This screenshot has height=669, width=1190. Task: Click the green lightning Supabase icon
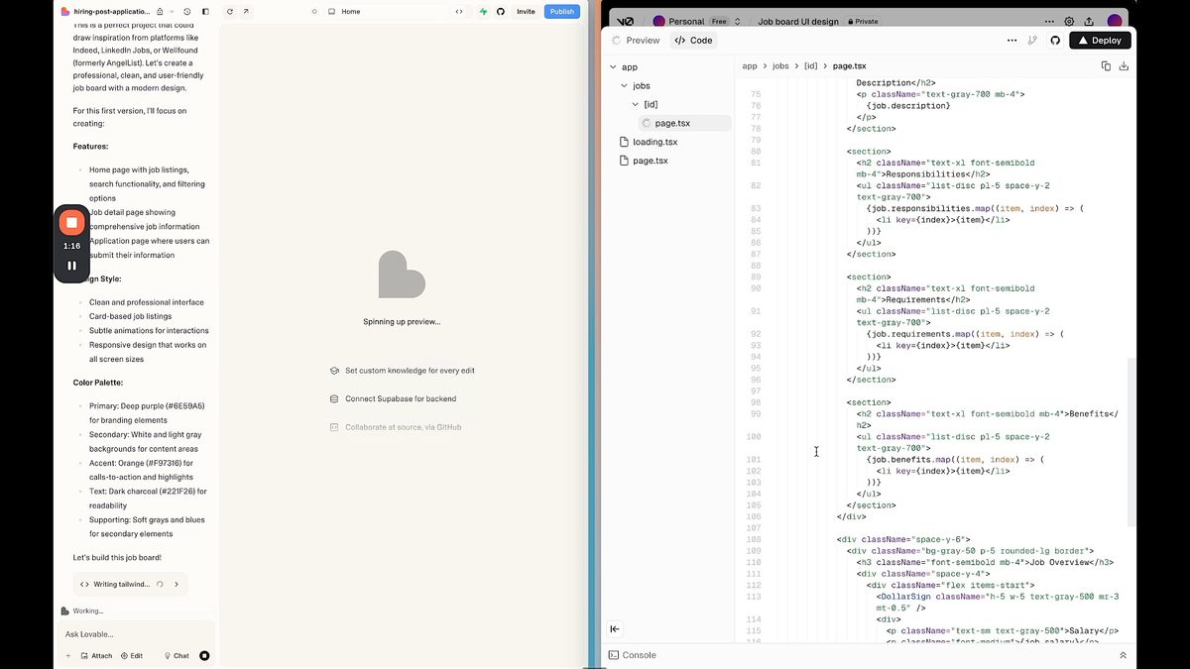(x=484, y=12)
